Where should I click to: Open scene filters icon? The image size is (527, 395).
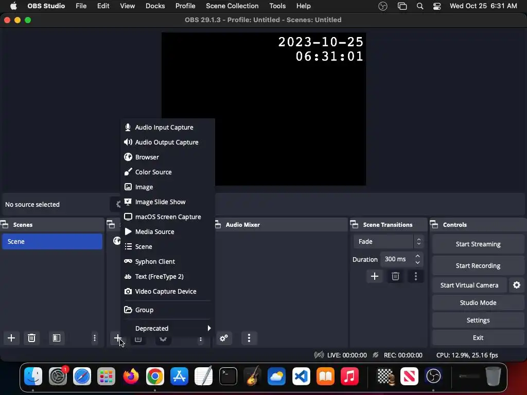click(57, 338)
